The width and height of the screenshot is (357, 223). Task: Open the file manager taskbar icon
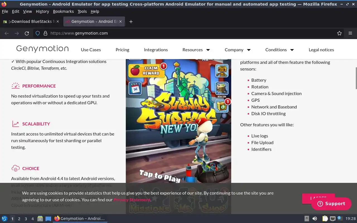tap(40, 219)
